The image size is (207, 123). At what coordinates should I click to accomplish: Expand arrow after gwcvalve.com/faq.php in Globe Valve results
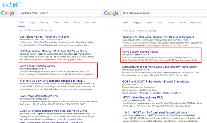[x=48, y=99]
